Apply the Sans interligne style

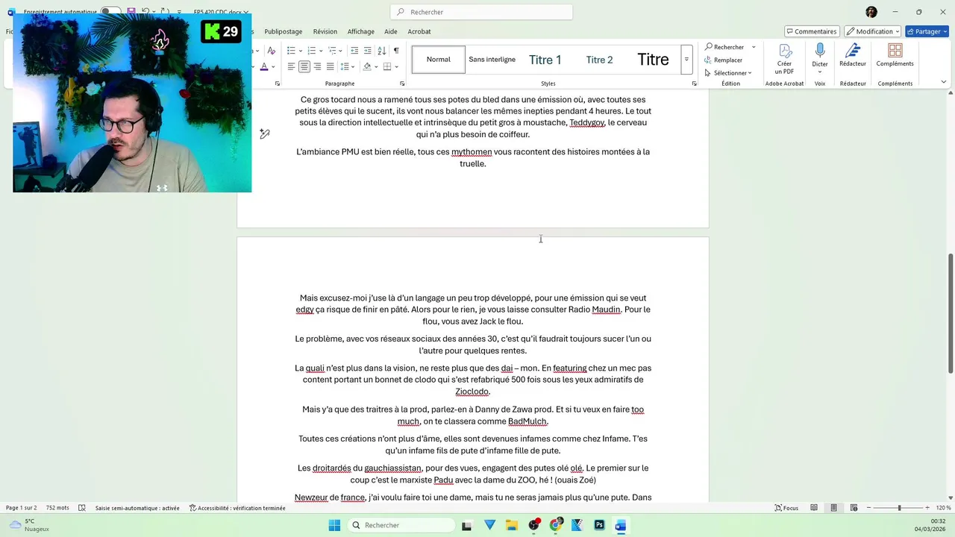(x=492, y=60)
